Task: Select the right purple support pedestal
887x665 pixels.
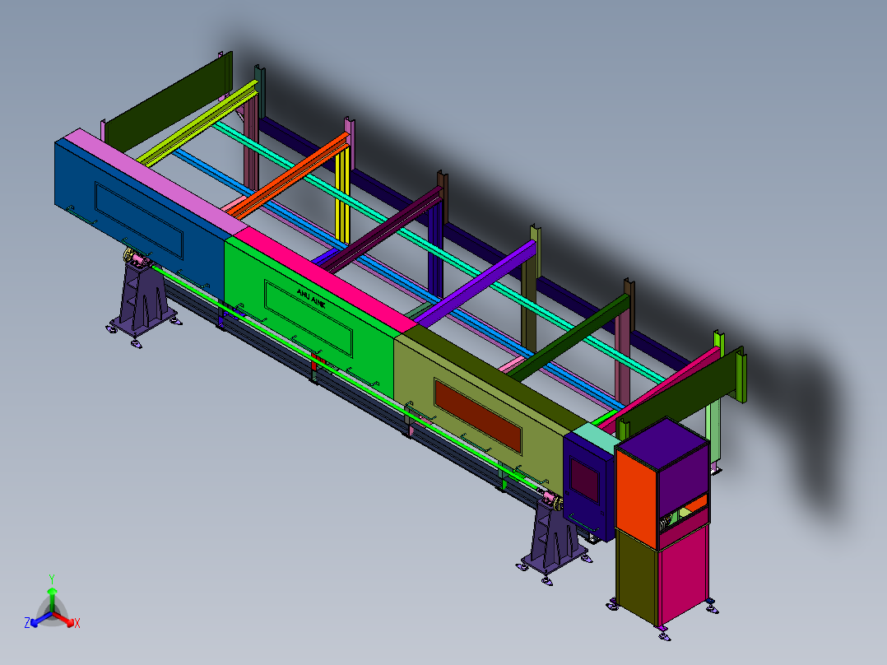Action: point(555,537)
